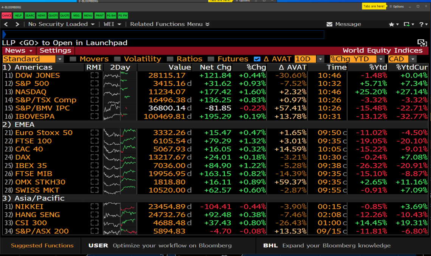The height and width of the screenshot is (256, 431).
Task: Open the NEWS function icon
Action: point(41,15)
